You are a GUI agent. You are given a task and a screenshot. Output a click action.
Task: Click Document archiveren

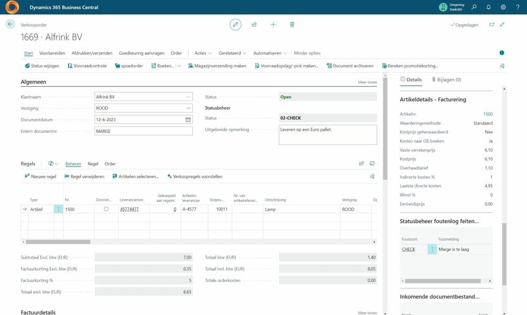(350, 66)
